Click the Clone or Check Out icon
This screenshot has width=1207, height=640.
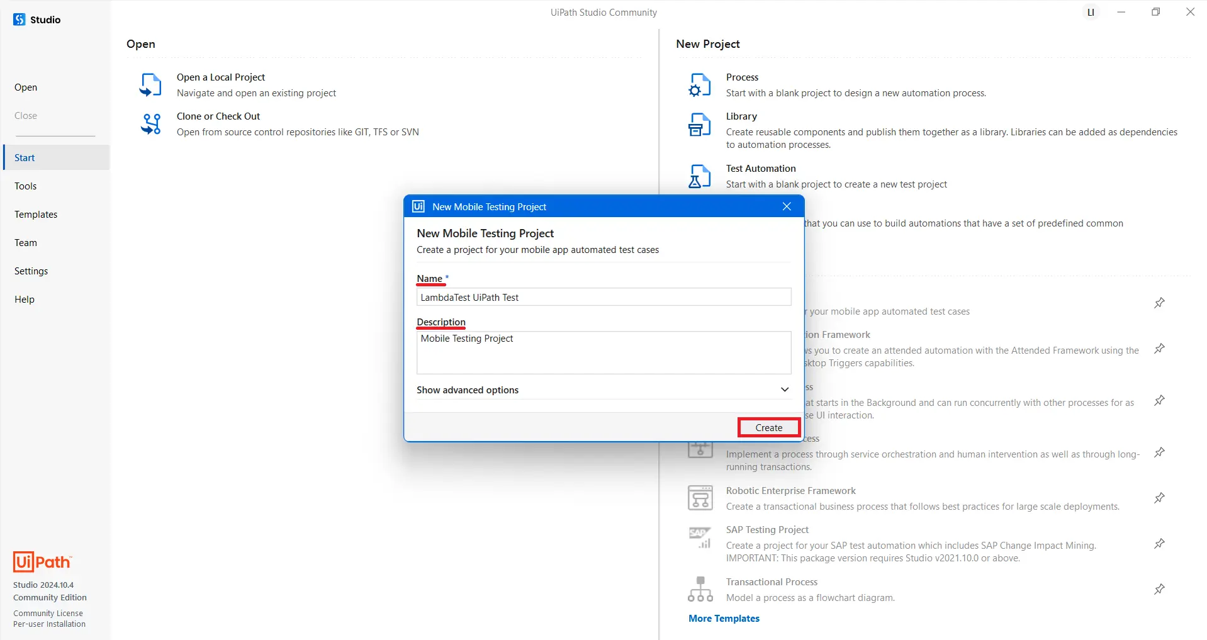[x=150, y=124]
